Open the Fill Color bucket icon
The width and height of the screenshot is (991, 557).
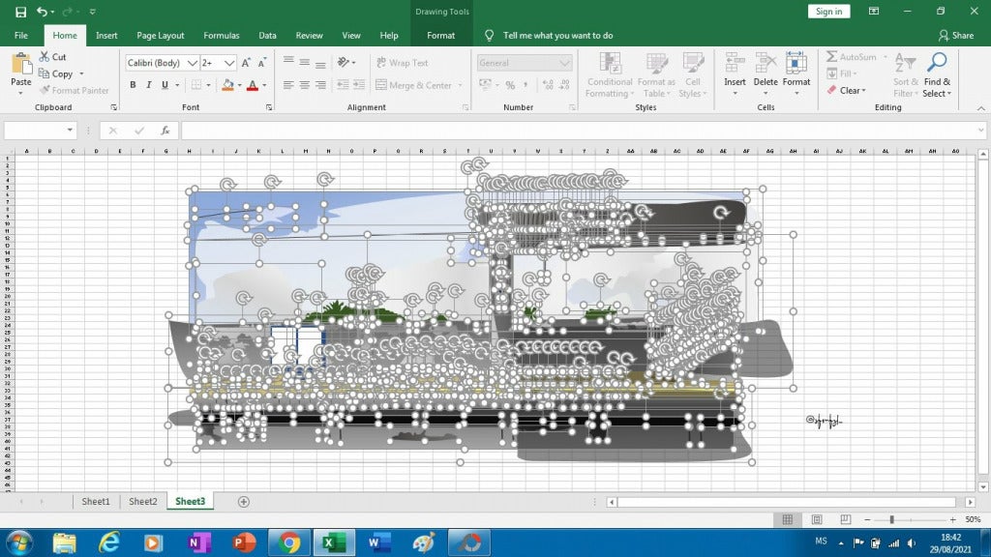click(228, 85)
